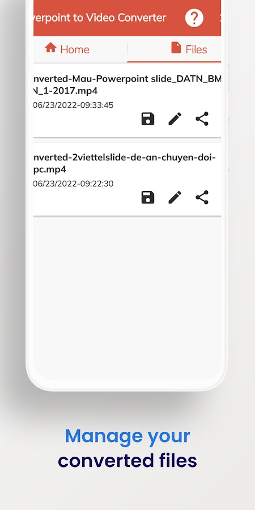
Task: Click the Powerpoint to Video Converter title
Action: (100, 18)
